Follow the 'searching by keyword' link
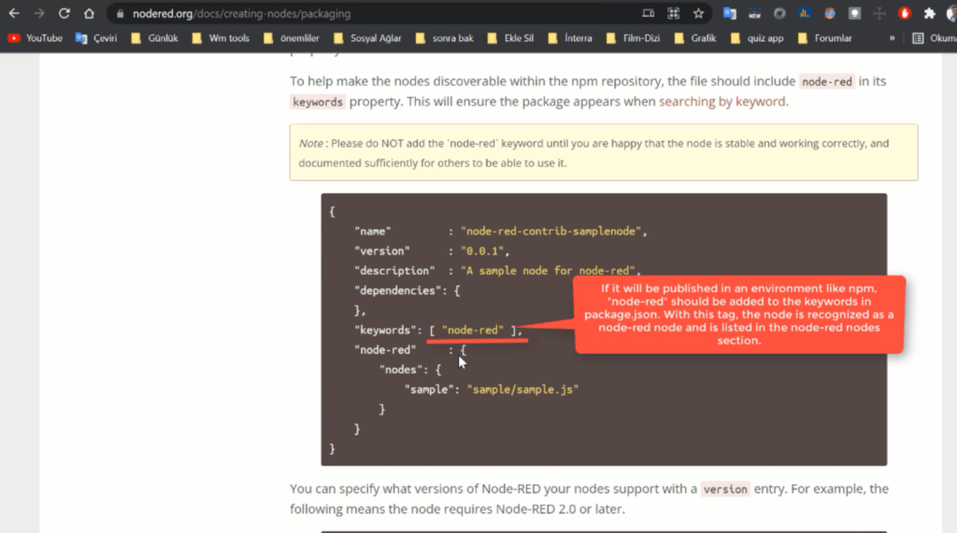 tap(722, 101)
